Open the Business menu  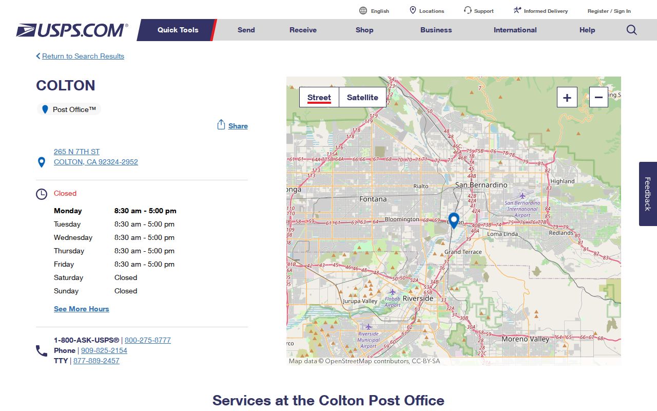point(436,30)
